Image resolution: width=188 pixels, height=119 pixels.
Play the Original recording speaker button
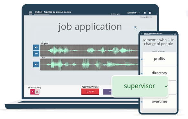pos(36,47)
